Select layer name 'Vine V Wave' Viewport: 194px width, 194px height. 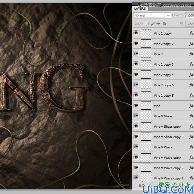click(163, 147)
